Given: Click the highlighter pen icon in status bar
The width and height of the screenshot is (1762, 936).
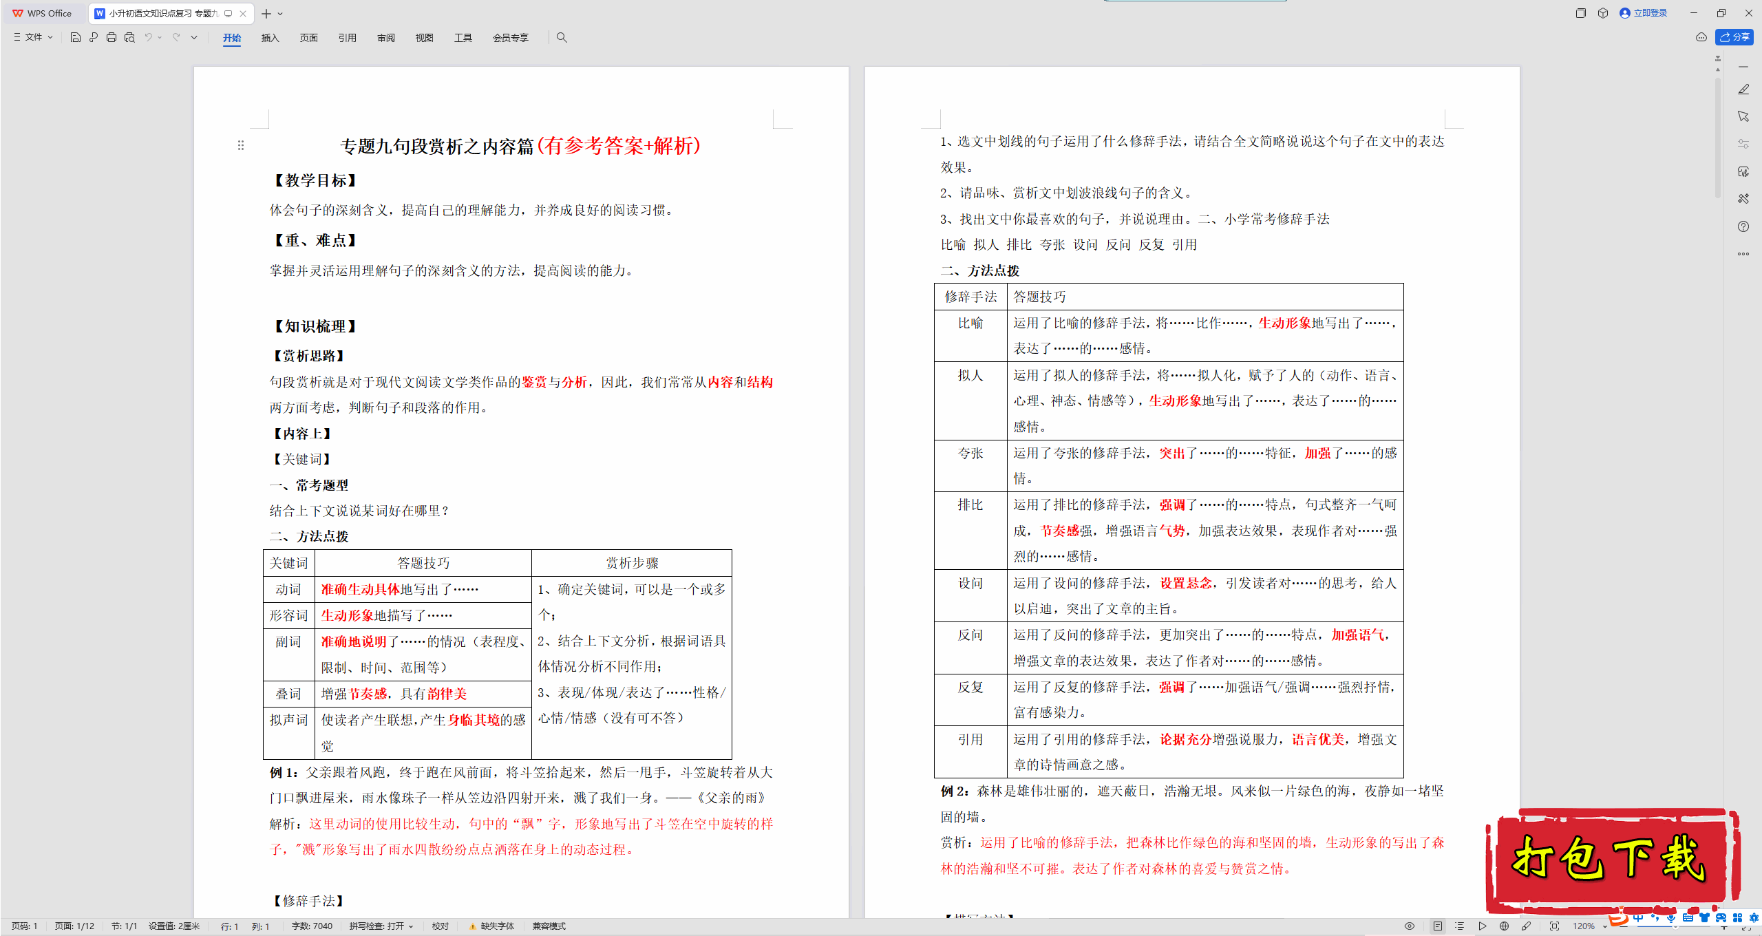Looking at the screenshot, I should pos(1526,926).
